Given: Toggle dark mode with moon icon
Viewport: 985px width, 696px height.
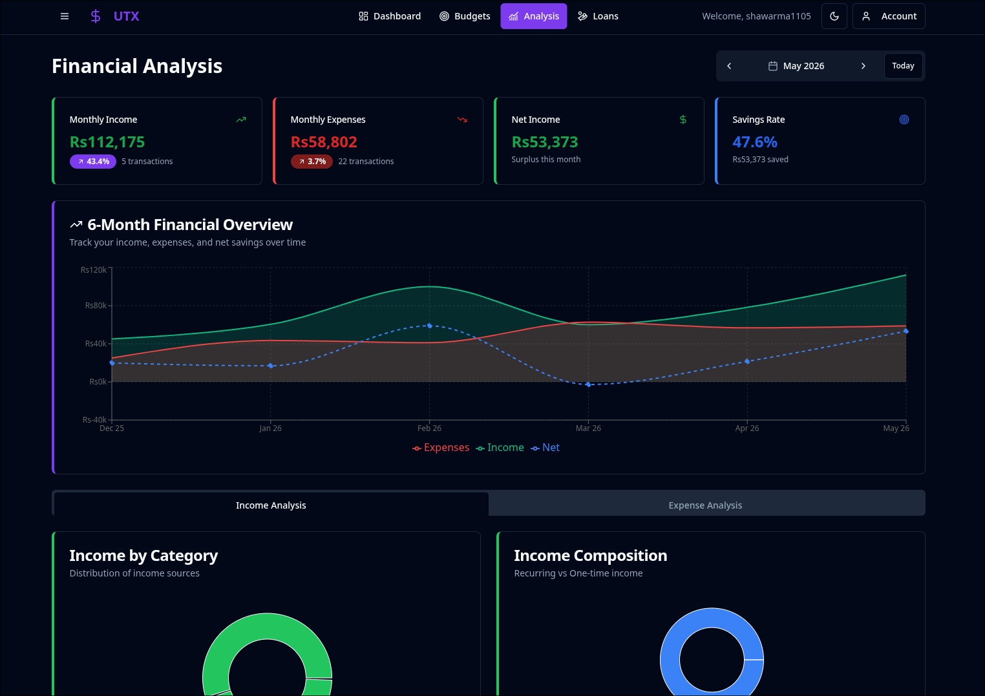Looking at the screenshot, I should tap(834, 16).
